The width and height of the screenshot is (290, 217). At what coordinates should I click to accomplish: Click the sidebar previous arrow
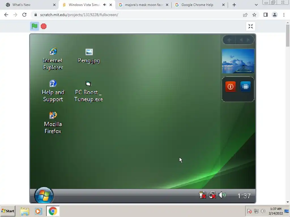(x=241, y=40)
